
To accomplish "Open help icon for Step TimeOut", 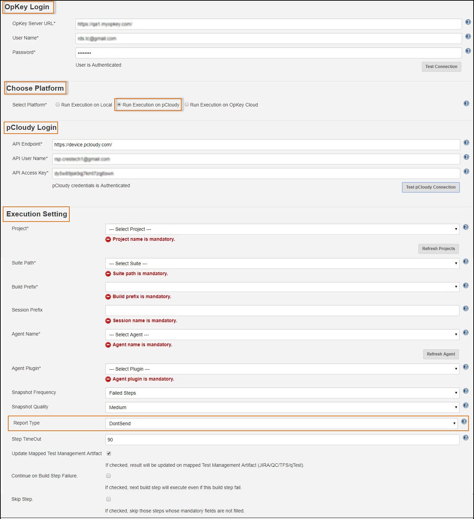I will (x=465, y=438).
